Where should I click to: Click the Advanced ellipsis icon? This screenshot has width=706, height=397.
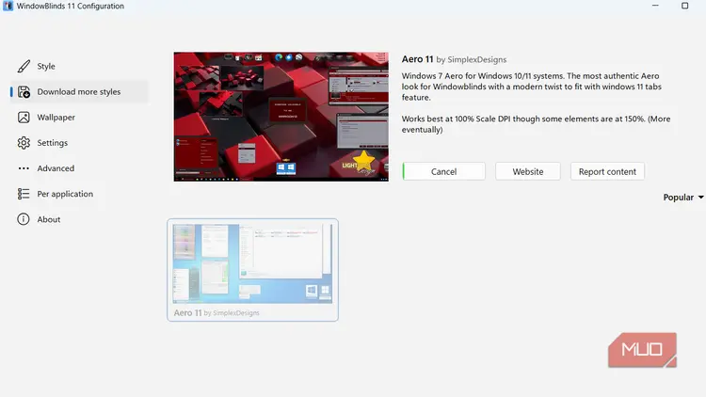pos(24,168)
